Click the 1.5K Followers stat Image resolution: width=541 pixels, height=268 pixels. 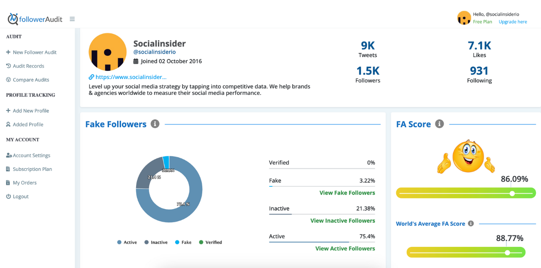[x=368, y=74]
